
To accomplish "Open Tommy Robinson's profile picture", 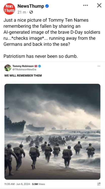I will coord(8,68).
